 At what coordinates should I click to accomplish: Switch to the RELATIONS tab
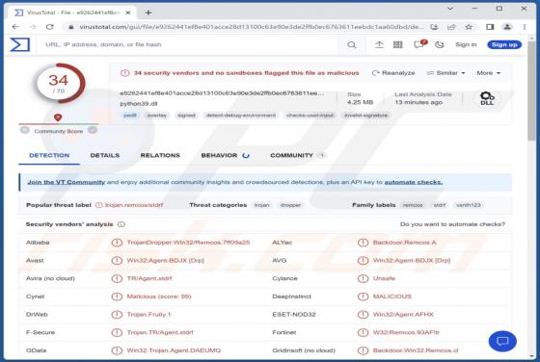click(x=160, y=155)
